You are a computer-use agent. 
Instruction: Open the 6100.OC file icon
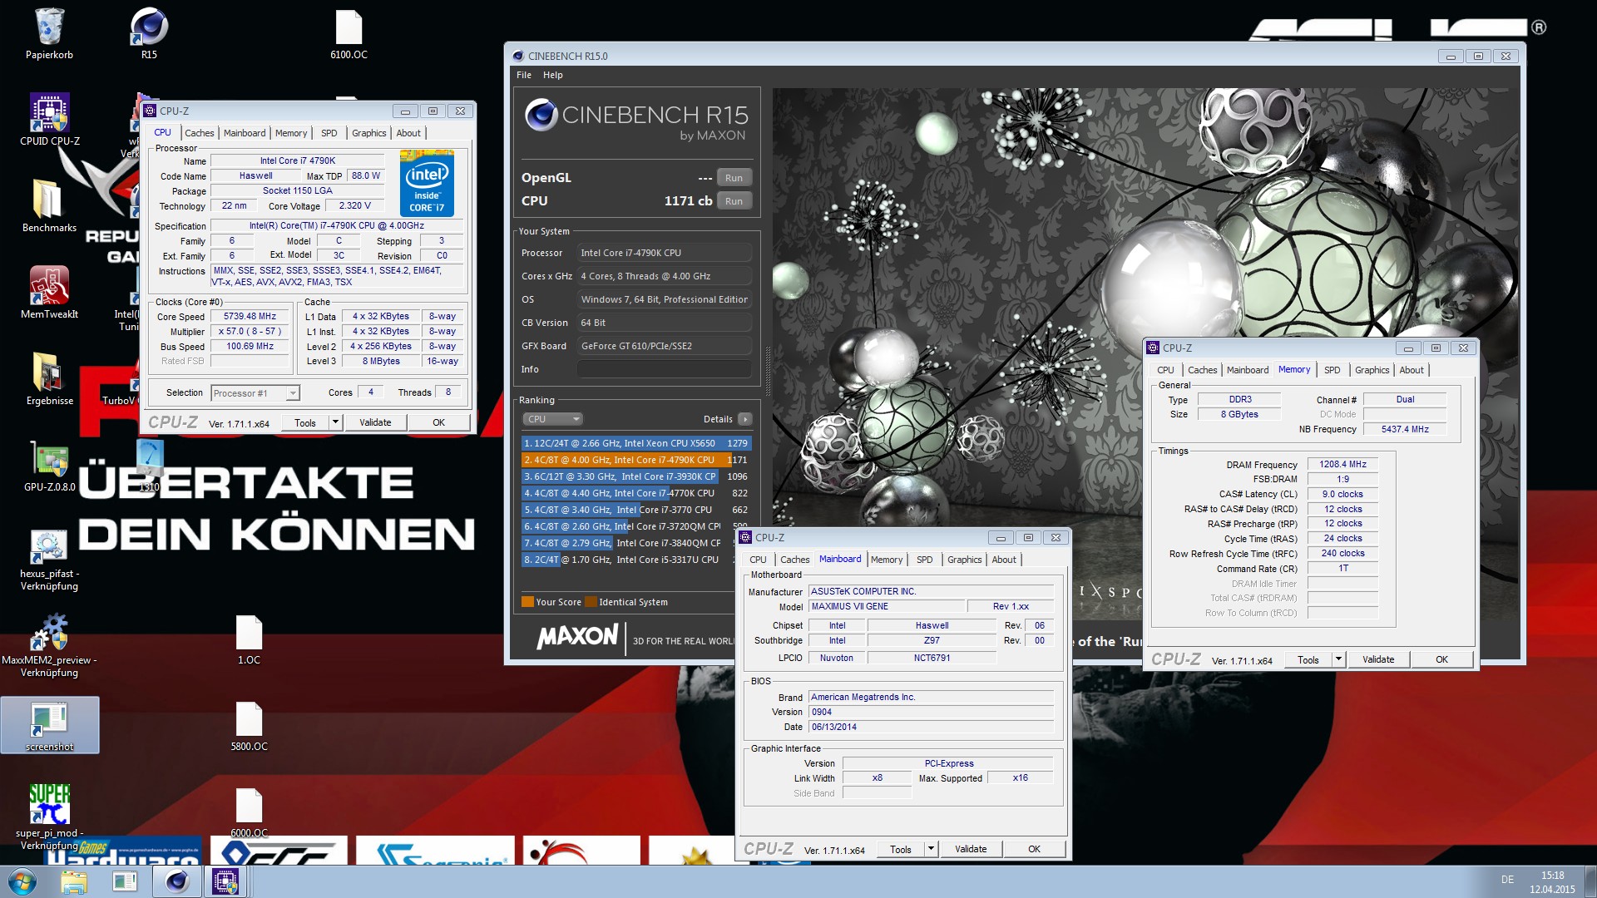pos(349,34)
